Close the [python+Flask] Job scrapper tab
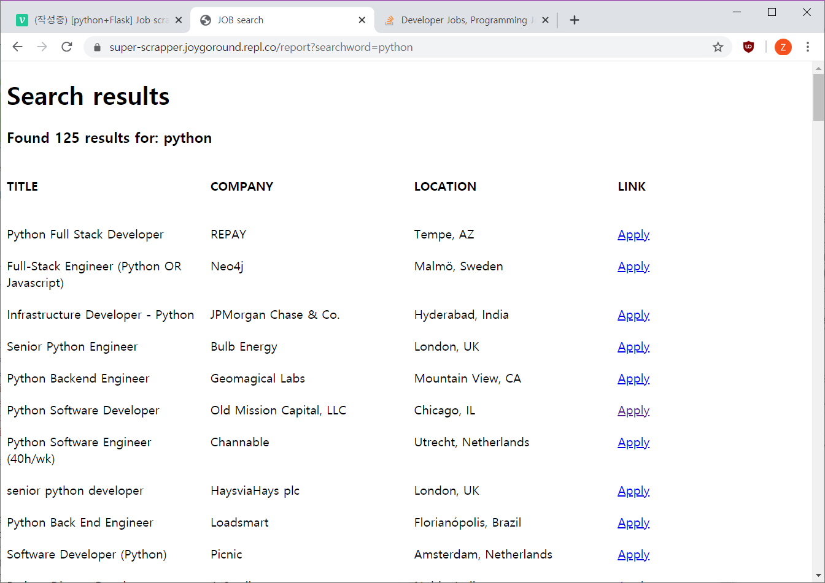 tap(179, 20)
